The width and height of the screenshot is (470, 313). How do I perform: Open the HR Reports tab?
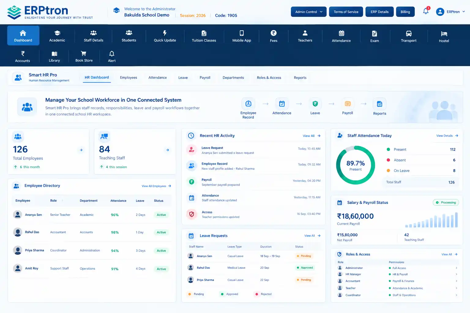click(x=300, y=78)
